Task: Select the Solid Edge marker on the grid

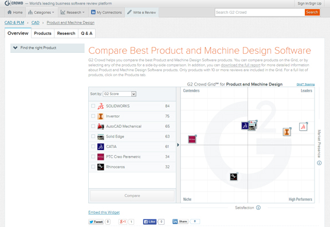Action: (252, 126)
